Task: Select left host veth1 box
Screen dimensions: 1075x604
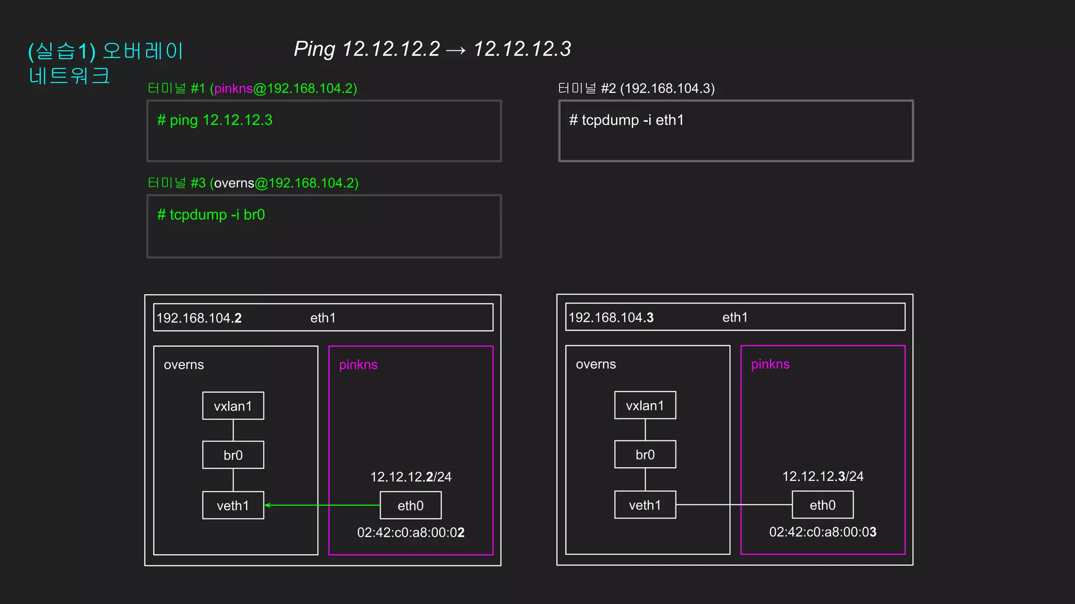Action: (x=233, y=505)
